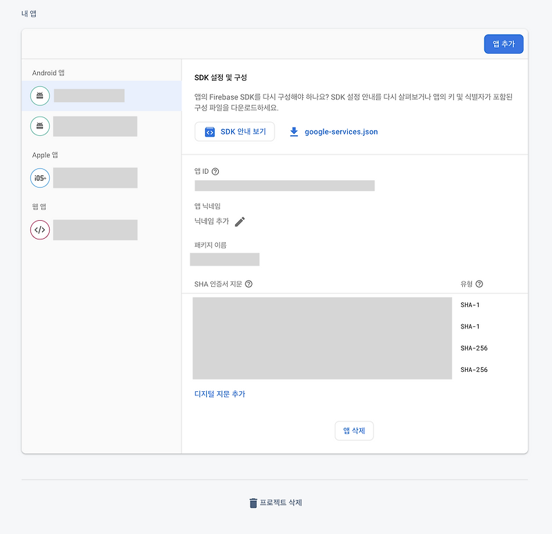This screenshot has height=534, width=552.
Task: Open the help icon next to 유형
Action: 480,284
